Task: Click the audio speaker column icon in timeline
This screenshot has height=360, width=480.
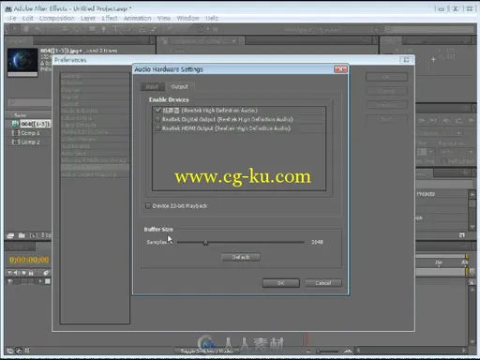Action: tap(17, 273)
